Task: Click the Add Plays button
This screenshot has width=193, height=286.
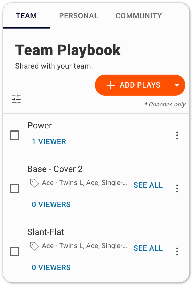Action: point(140,85)
